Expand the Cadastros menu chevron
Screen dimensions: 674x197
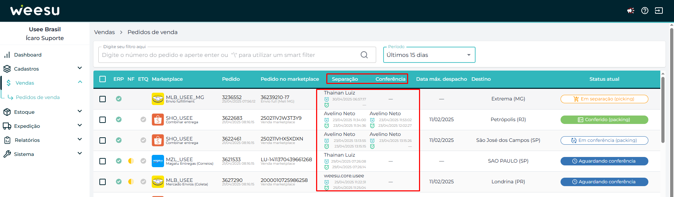pyautogui.click(x=80, y=68)
